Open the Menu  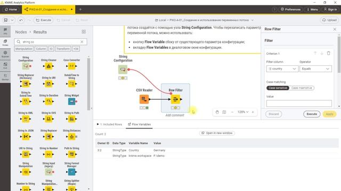tap(312, 10)
